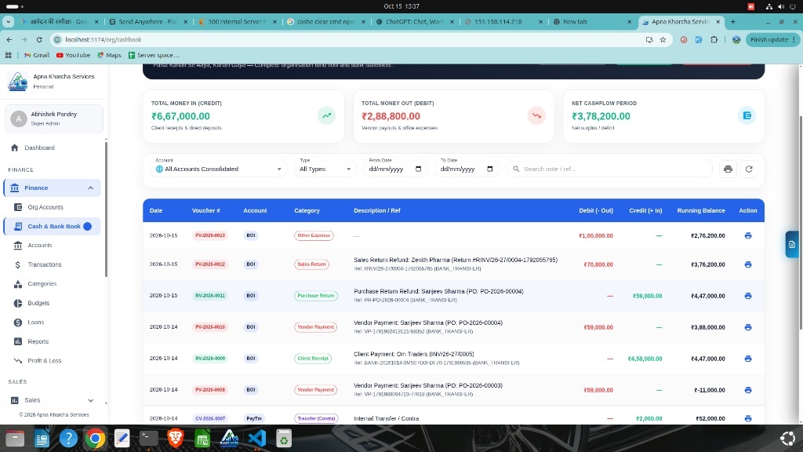Open Visual Studio Code from the dock
This screenshot has width=803, height=452.
[x=257, y=438]
